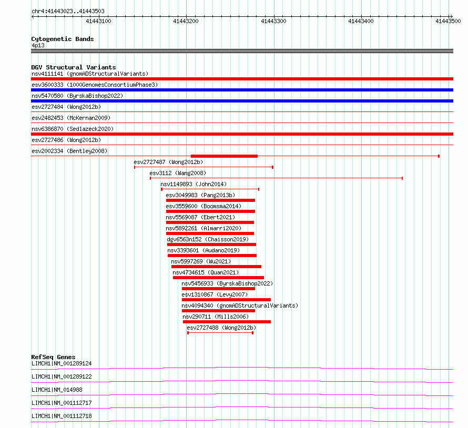The height and width of the screenshot is (428, 468).
Task: Open variant esv2002334 (Bentley2008)
Action: [69, 151]
